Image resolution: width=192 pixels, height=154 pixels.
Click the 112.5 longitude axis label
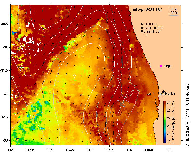click(30, 150)
